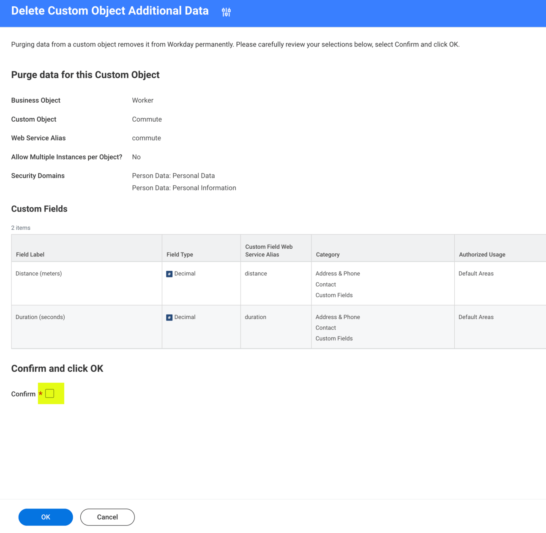Click the 'distance' web service alias cell
546x533 pixels.
(256, 274)
